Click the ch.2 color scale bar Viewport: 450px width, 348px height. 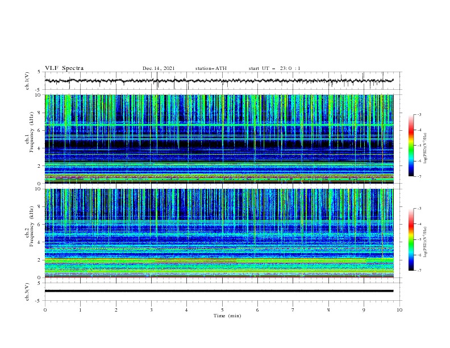point(411,239)
